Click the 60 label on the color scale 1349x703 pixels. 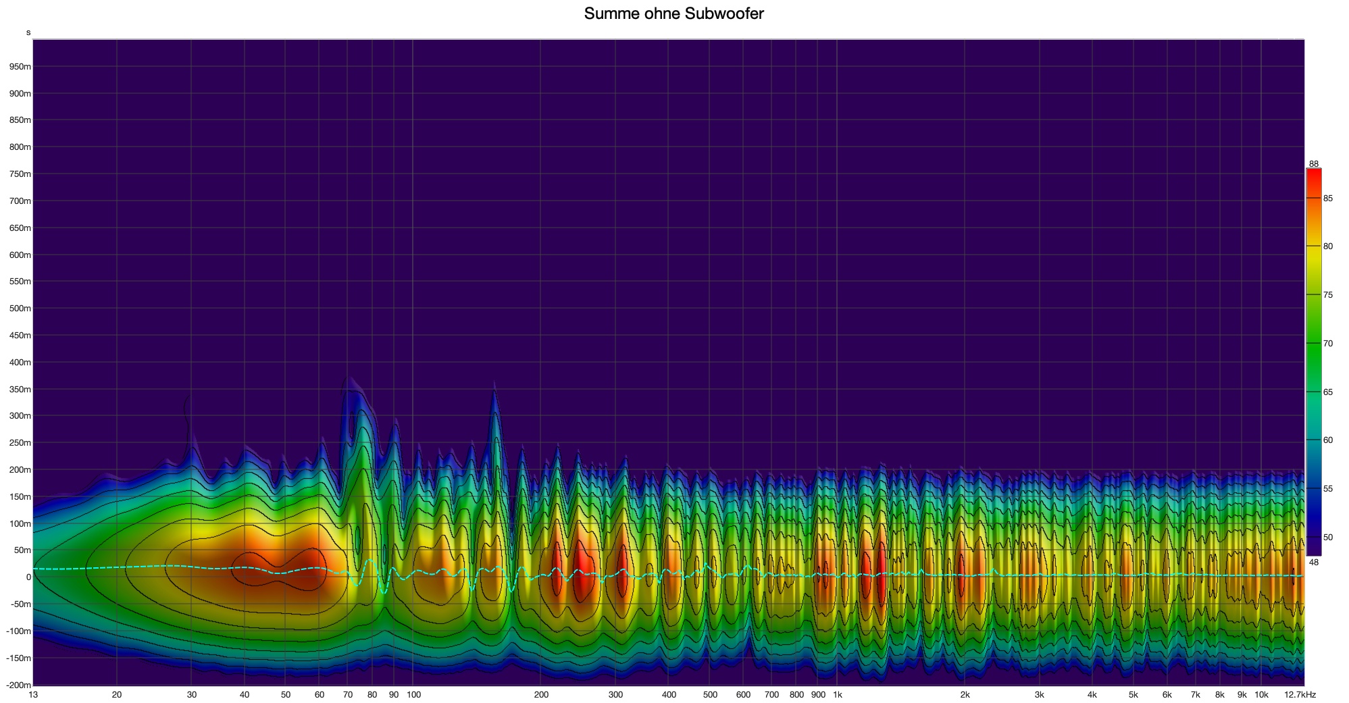pyautogui.click(x=1327, y=440)
